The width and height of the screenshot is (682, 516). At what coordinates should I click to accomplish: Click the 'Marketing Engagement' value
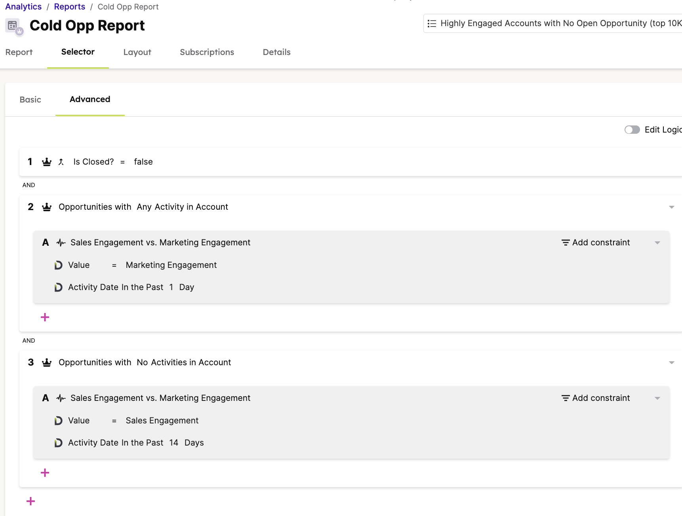(171, 265)
